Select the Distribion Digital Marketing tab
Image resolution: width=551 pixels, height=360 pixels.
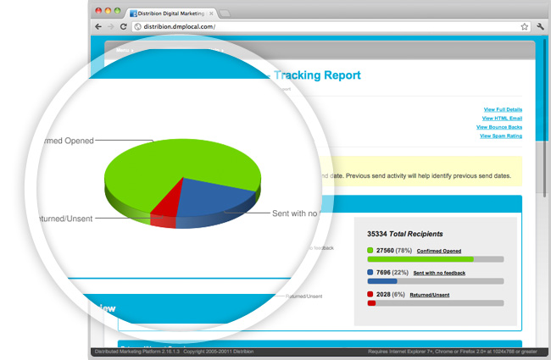pos(170,14)
